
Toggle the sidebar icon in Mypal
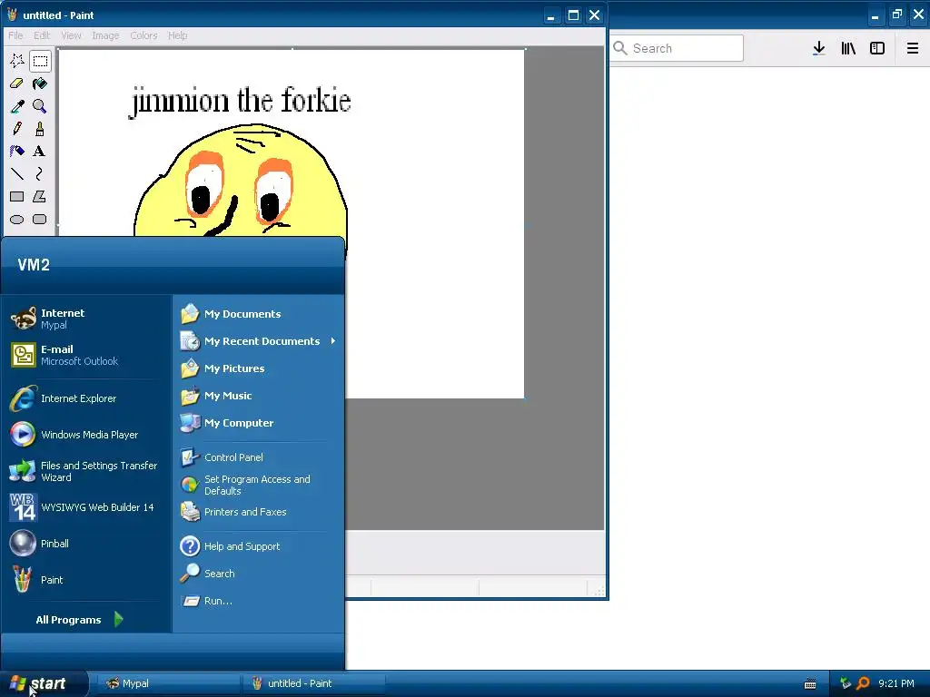coord(877,49)
